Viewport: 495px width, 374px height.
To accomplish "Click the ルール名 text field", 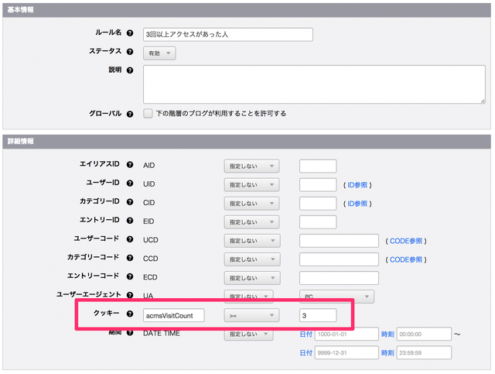I will coord(228,35).
